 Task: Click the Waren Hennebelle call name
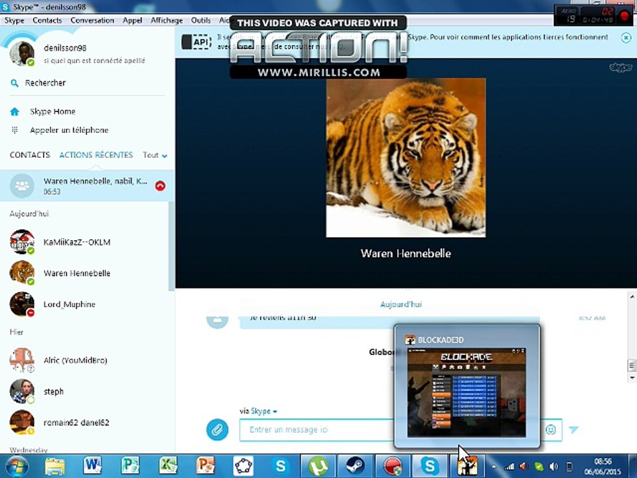pyautogui.click(x=405, y=254)
